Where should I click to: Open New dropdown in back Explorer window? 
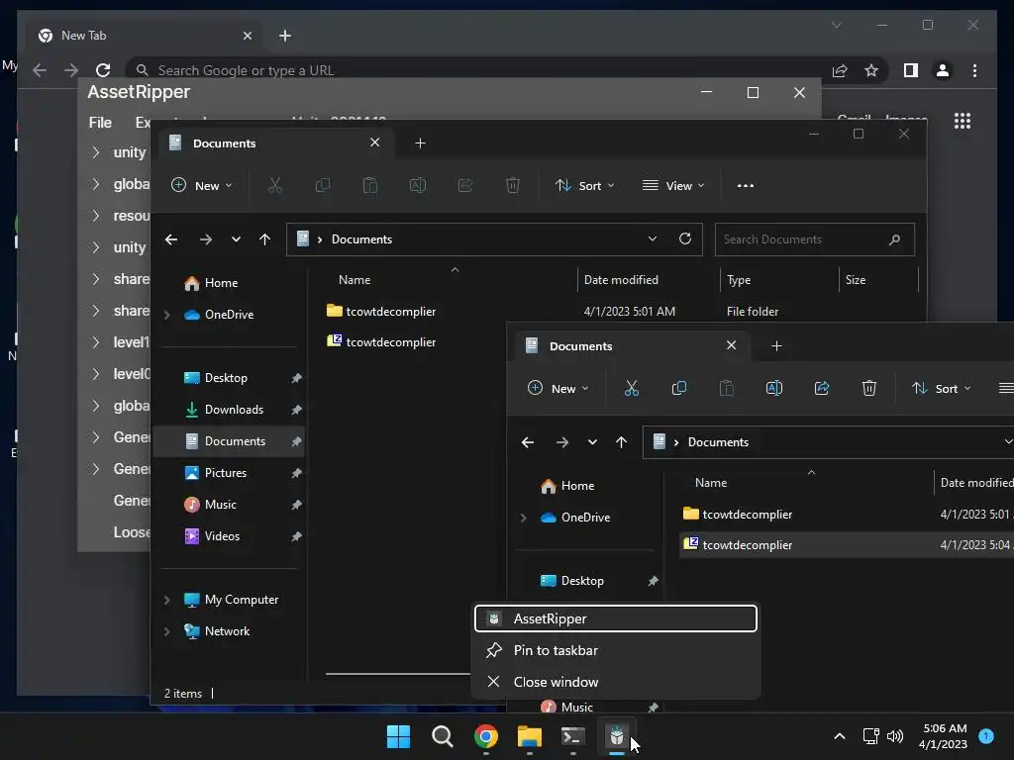coord(202,185)
